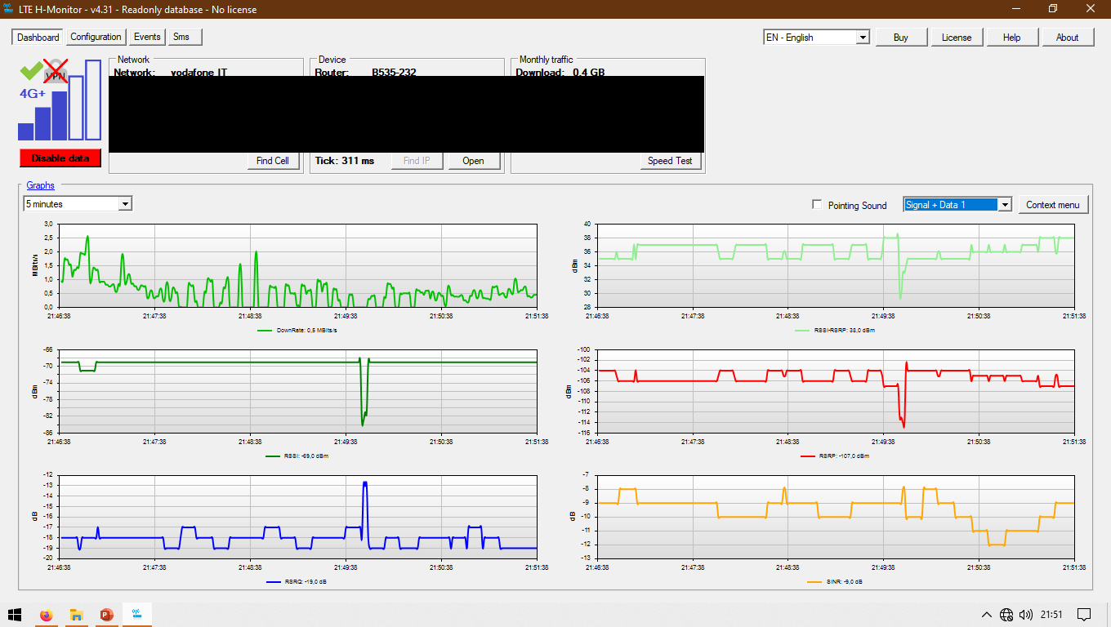Open File Explorer from the taskbar
The height and width of the screenshot is (627, 1111).
[76, 615]
